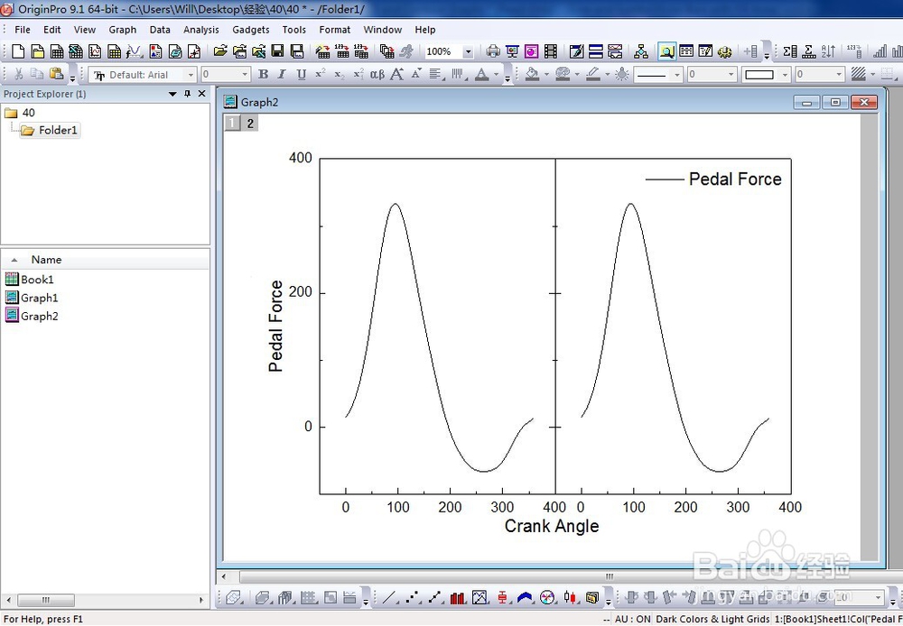Screen dimensions: 903x626
Task: Click the New Function plot icon
Action: (135, 51)
